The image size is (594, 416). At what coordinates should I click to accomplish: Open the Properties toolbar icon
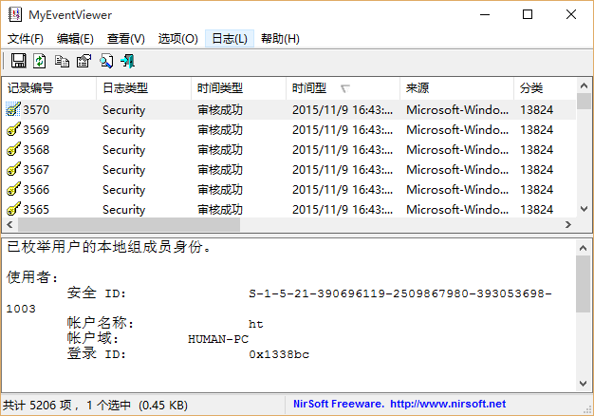point(84,62)
